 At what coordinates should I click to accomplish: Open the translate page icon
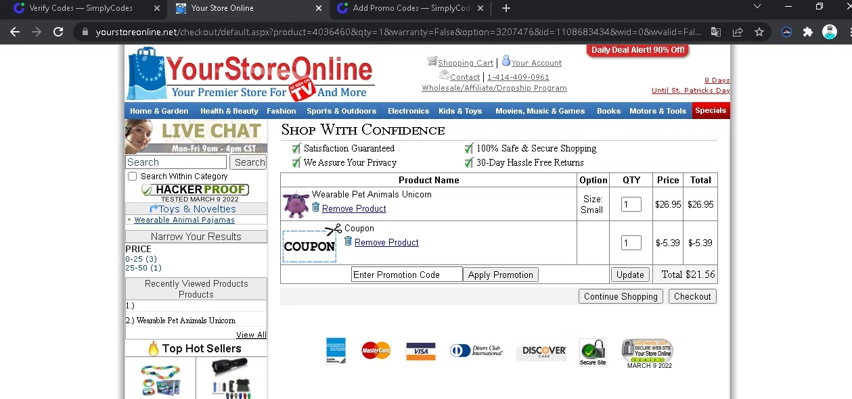715,32
